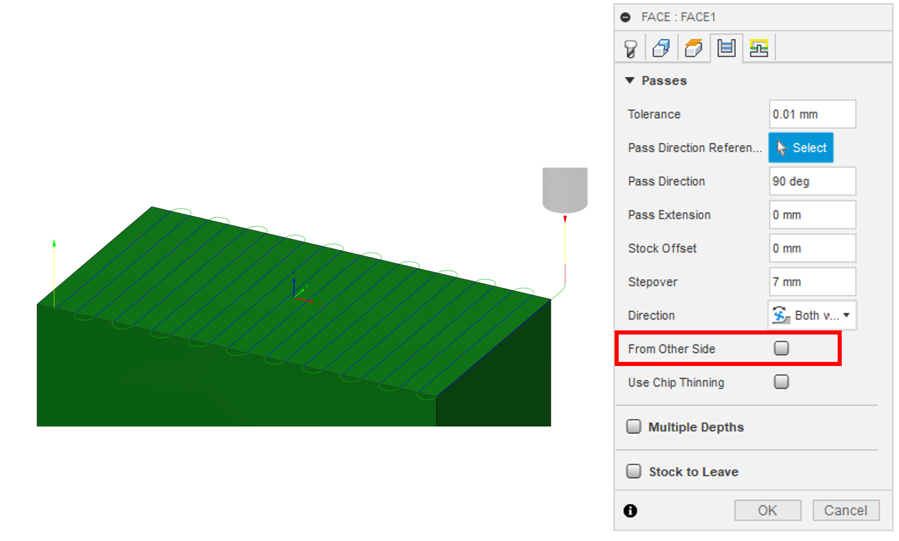Click the Tolerance input field
The height and width of the screenshot is (541, 899).
(x=810, y=114)
